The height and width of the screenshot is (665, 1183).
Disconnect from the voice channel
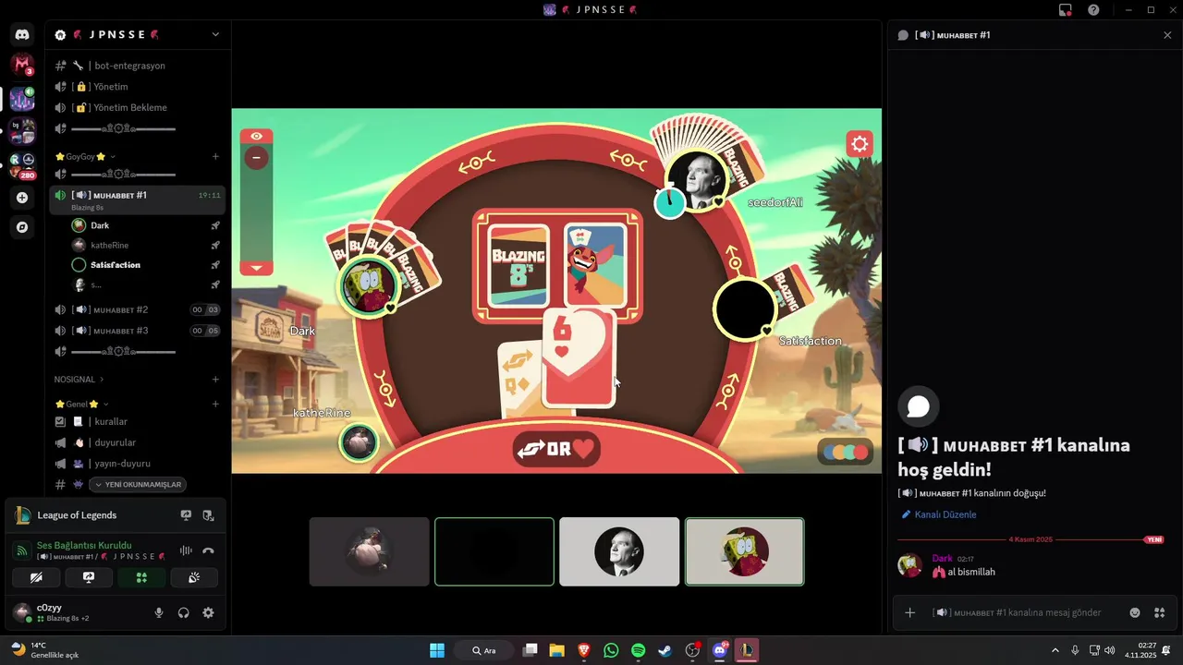(208, 550)
